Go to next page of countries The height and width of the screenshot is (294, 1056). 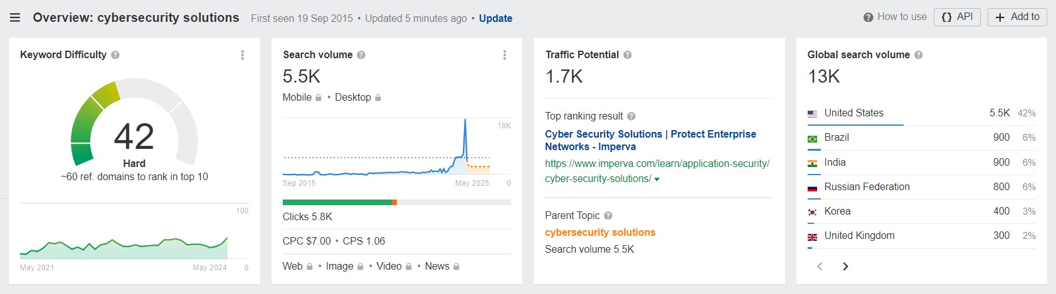click(x=845, y=266)
